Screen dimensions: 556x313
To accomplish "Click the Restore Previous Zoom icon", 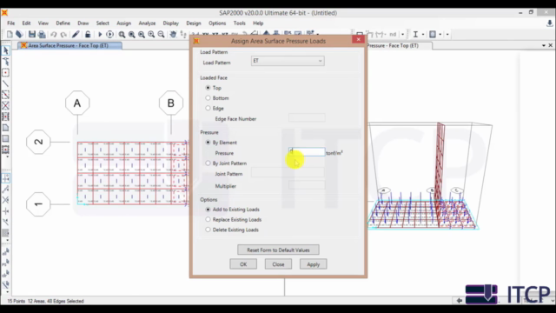I will point(142,35).
